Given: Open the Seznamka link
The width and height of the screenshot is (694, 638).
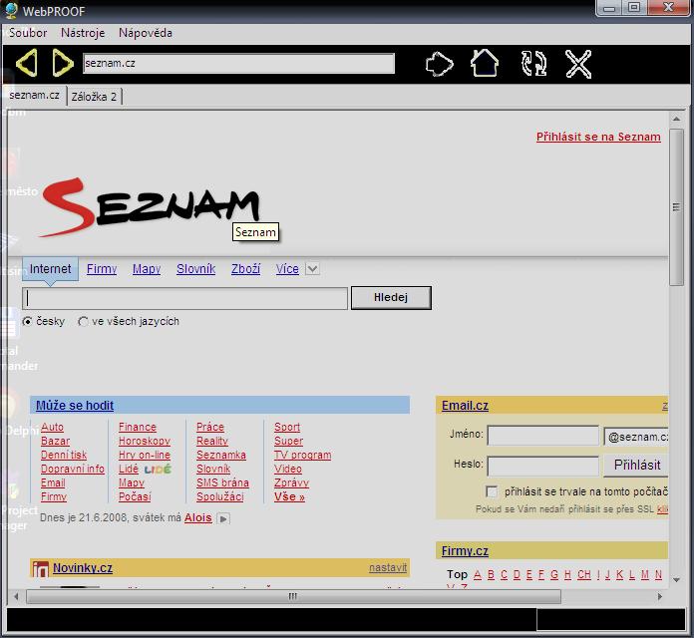Looking at the screenshot, I should (x=221, y=455).
